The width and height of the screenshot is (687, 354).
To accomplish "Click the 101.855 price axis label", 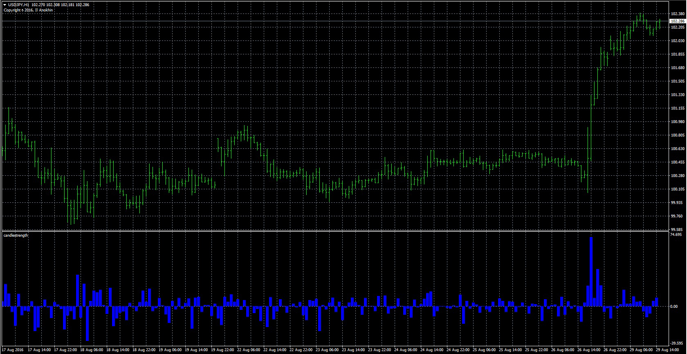I will [x=678, y=54].
